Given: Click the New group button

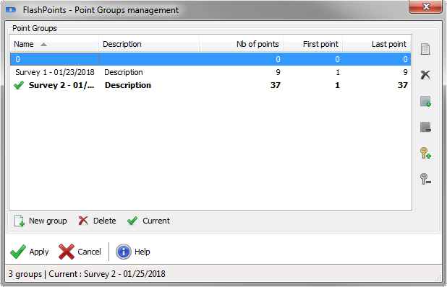Looking at the screenshot, I should point(41,221).
